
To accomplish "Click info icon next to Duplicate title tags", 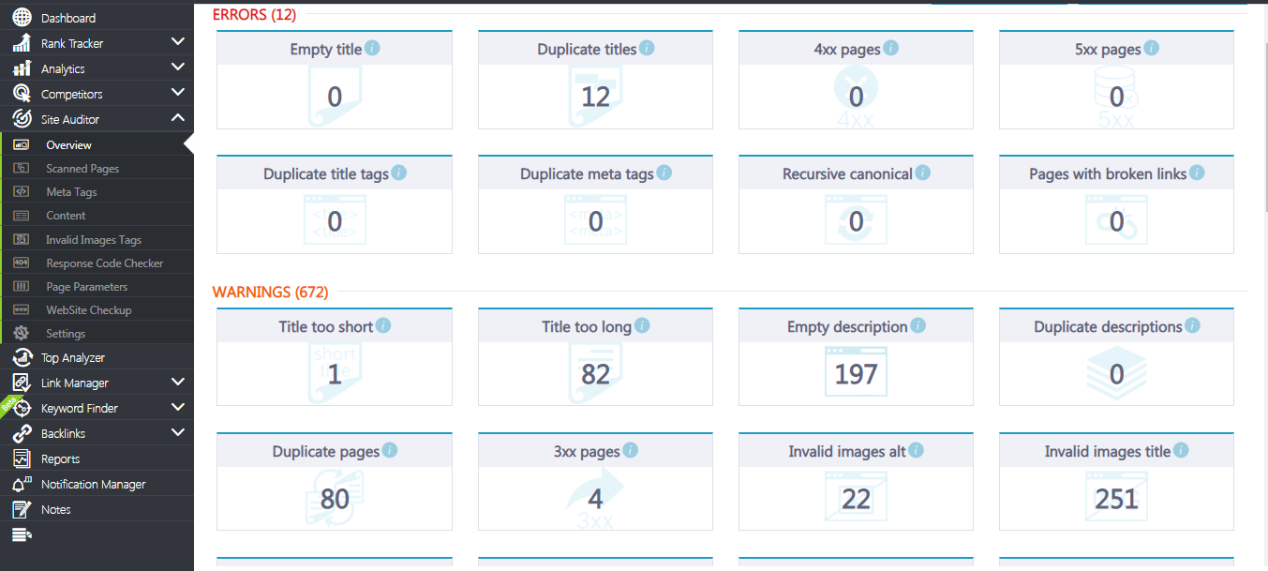I will coord(399,173).
